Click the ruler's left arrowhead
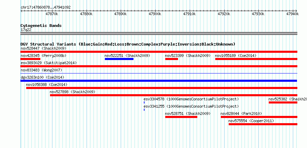 click(x=21, y=11)
